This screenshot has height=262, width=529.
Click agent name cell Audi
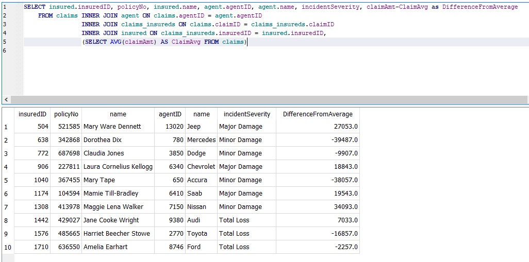pos(202,220)
